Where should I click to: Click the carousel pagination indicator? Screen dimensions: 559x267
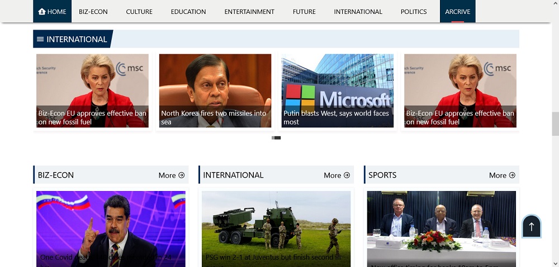pos(276,138)
